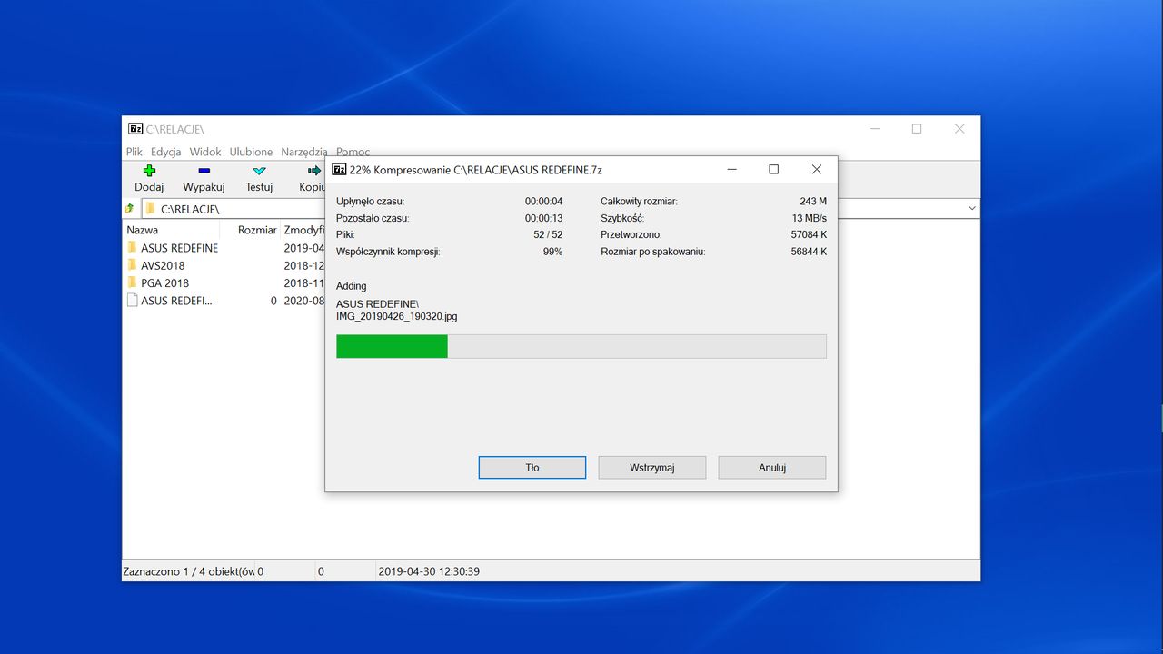
Task: Open the Edycja menu
Action: tap(166, 152)
